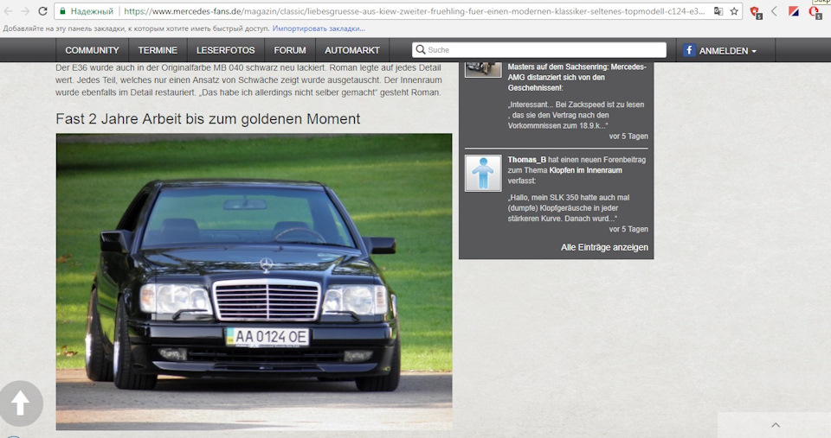Click the Zackspeed comment excerpt text
This screenshot has height=438, width=831.
tap(577, 115)
